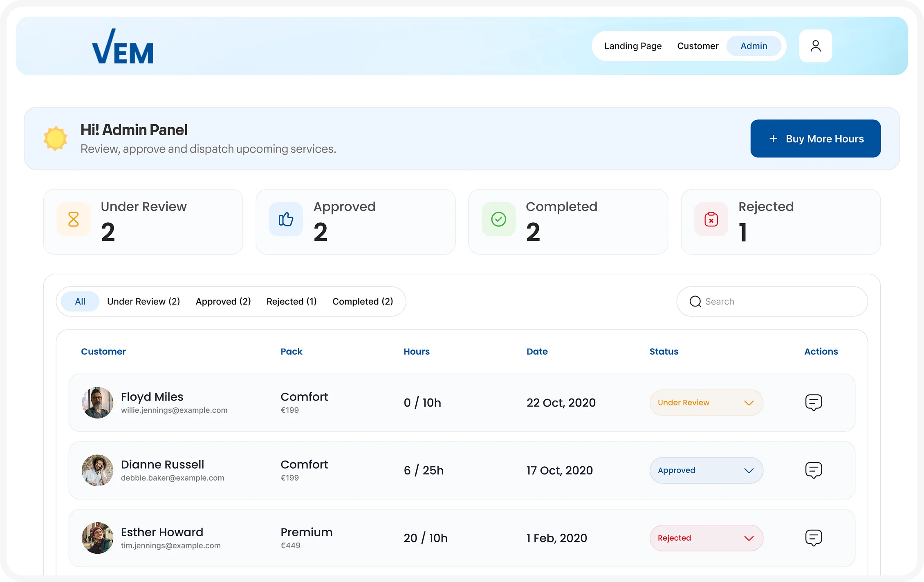The image size is (924, 582).
Task: Click the hours value 0 / 10h
Action: click(x=422, y=403)
